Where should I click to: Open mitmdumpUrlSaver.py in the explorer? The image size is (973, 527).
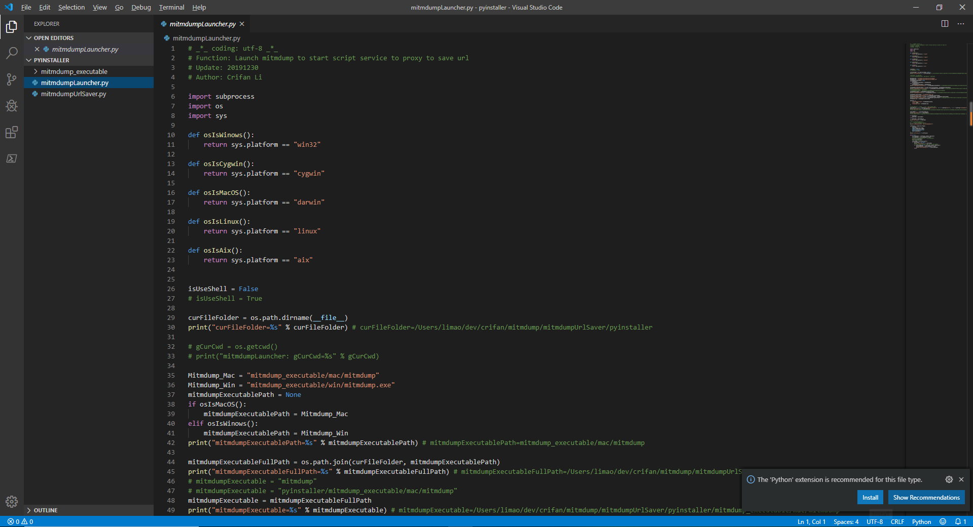coord(74,94)
